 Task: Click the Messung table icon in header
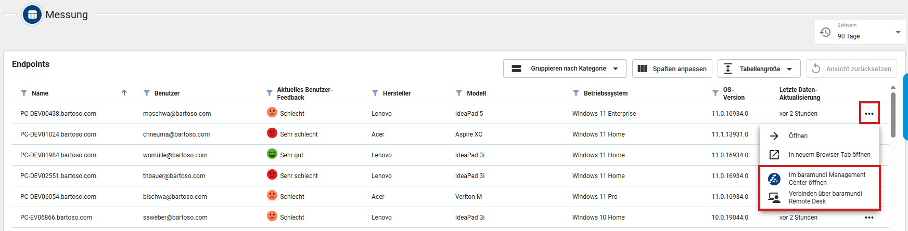click(32, 15)
